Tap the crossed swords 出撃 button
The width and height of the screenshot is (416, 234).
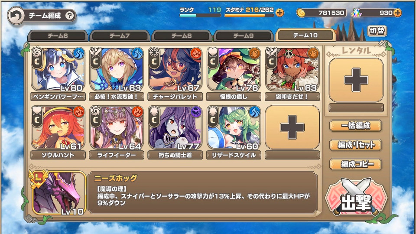click(356, 197)
